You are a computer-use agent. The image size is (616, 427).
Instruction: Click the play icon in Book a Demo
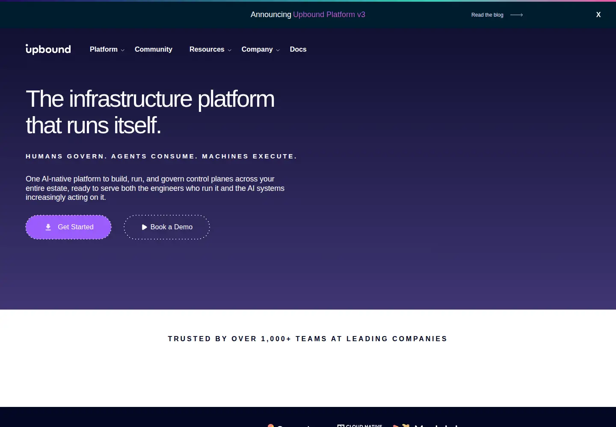[x=144, y=227]
